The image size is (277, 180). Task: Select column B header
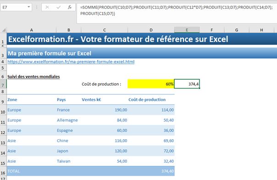[69, 30]
